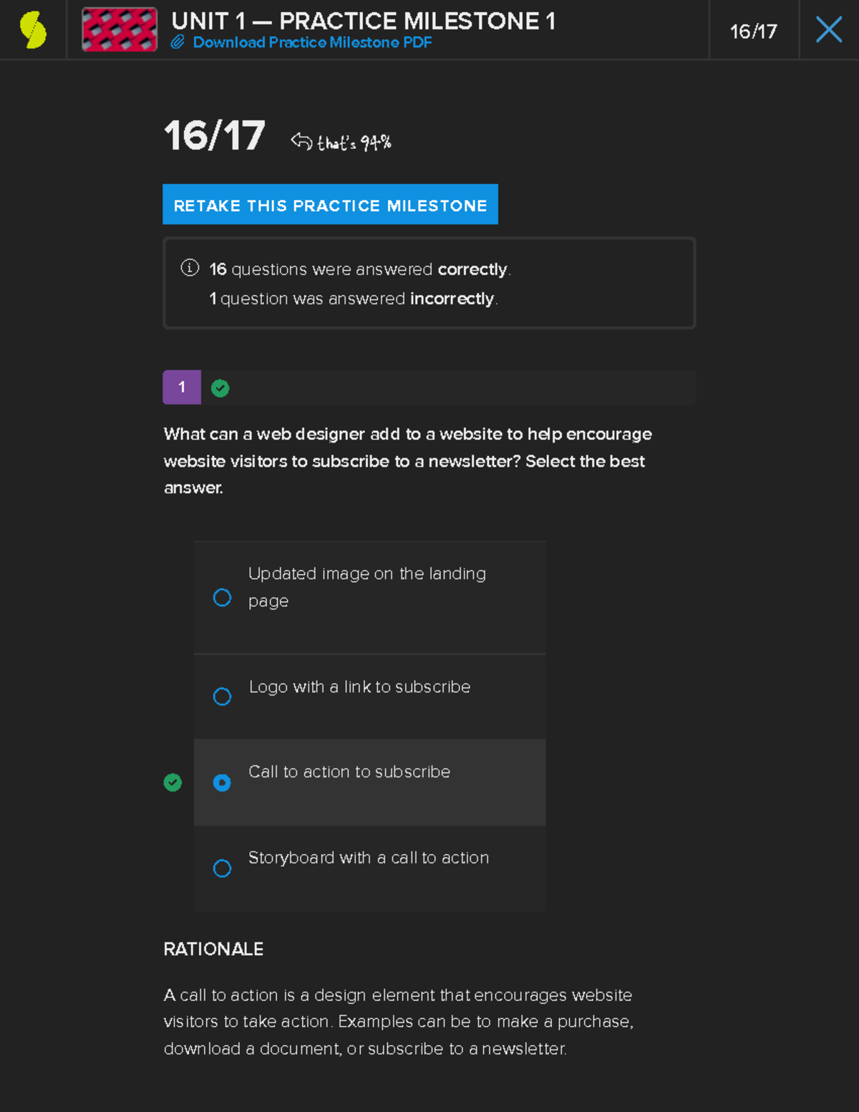Screen dimensions: 859x1112
Task: Click the green checkmark beside the correct answer
Action: [173, 783]
